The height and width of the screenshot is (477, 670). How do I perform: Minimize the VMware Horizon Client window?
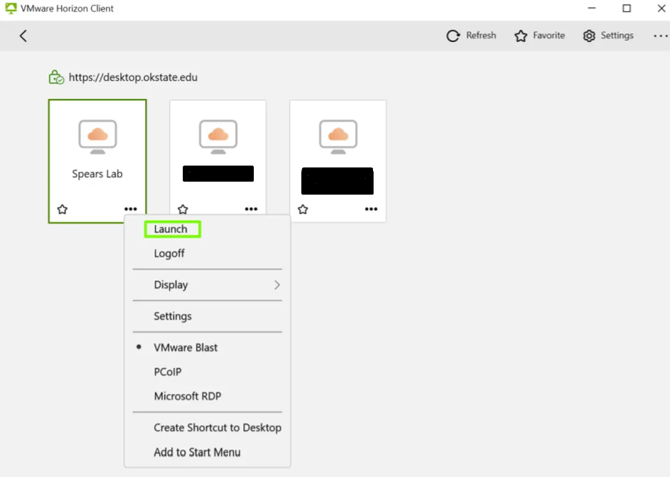point(592,8)
